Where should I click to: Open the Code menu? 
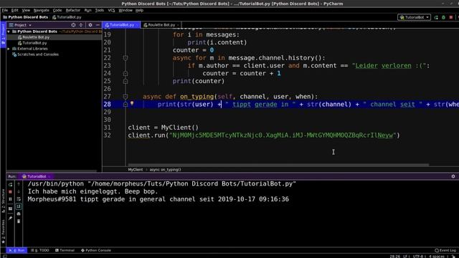[57, 10]
